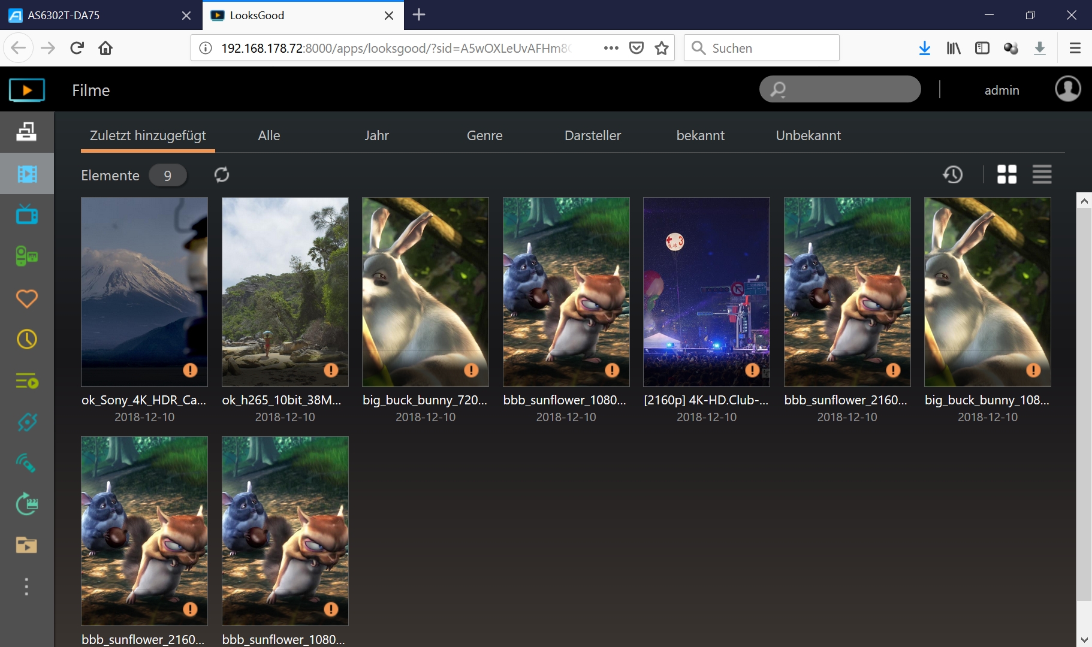The width and height of the screenshot is (1092, 647).
Task: Click the LooksGood play logo icon
Action: point(26,90)
